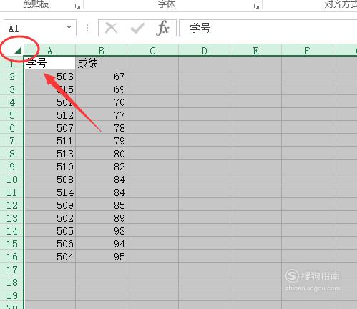
Task: Select column C header
Action: point(152,50)
